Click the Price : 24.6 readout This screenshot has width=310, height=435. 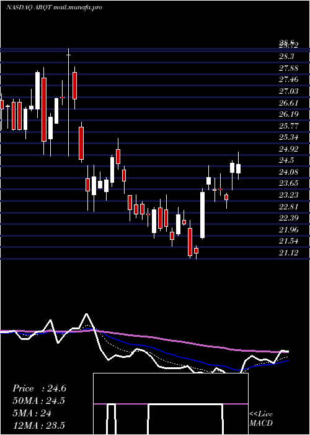pos(39,388)
